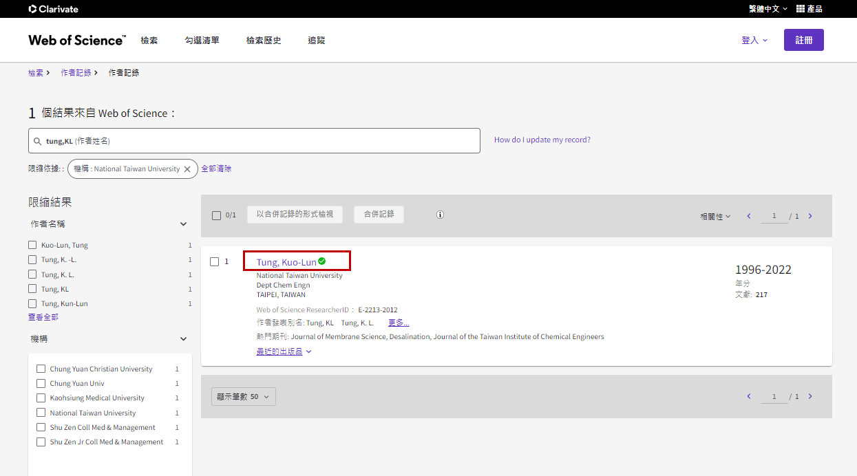Click the top page number field
857x476 pixels.
click(774, 216)
